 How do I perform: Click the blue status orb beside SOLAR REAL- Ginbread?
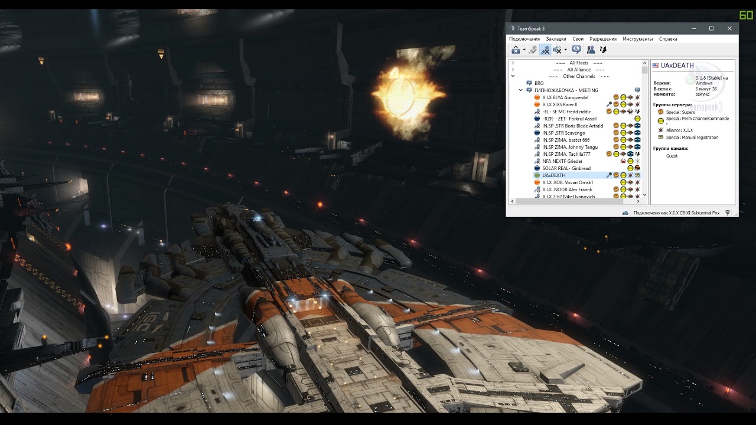(537, 168)
